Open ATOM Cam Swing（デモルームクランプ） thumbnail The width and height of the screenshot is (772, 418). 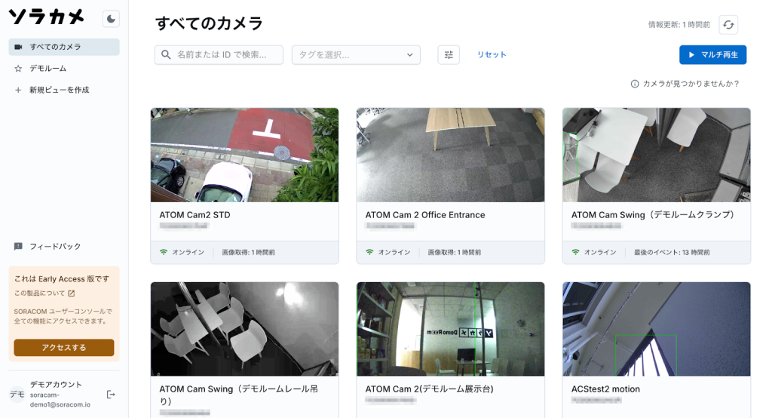click(657, 155)
